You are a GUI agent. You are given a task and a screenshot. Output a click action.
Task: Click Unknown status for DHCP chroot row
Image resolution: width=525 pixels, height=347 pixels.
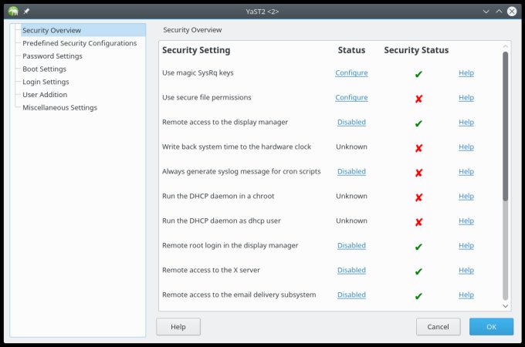(x=351, y=196)
